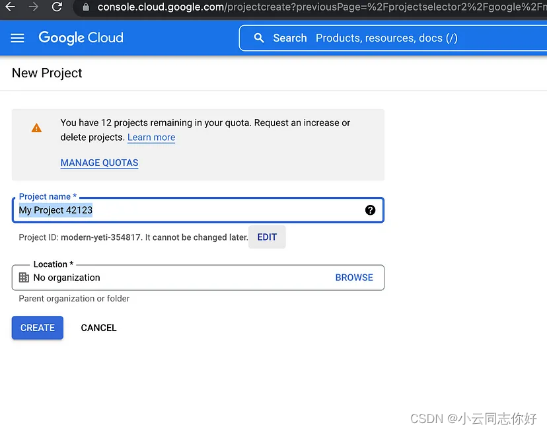Open the hamburger navigation menu
The height and width of the screenshot is (431, 547).
[17, 38]
